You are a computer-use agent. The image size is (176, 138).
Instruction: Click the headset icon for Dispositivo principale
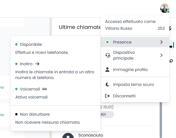point(108,55)
